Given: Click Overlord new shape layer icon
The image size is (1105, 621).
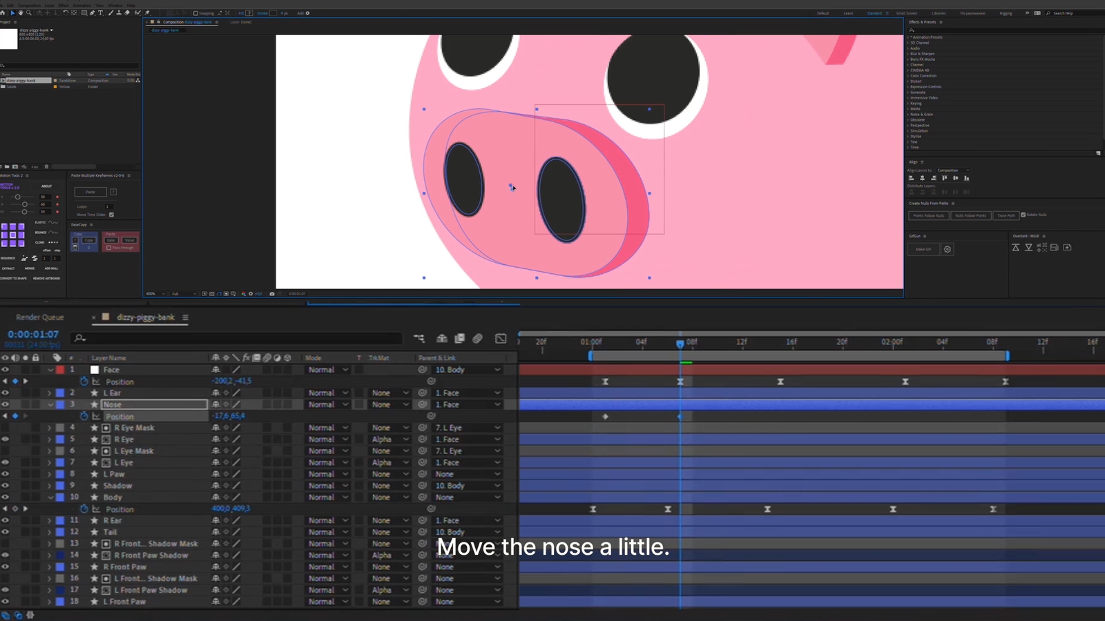Looking at the screenshot, I should 1067,247.
